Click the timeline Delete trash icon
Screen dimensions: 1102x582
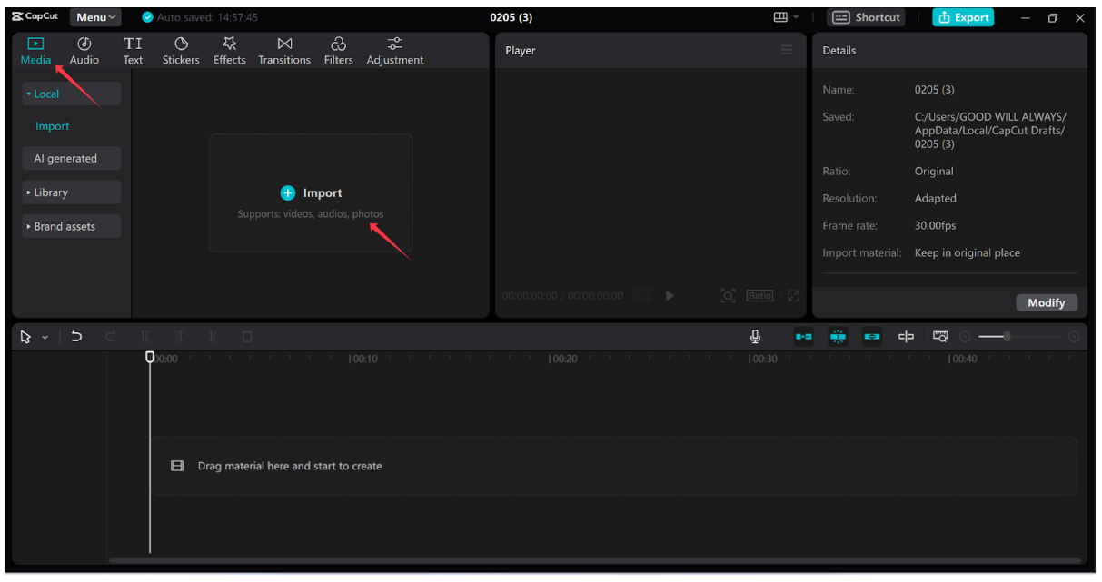tap(247, 337)
